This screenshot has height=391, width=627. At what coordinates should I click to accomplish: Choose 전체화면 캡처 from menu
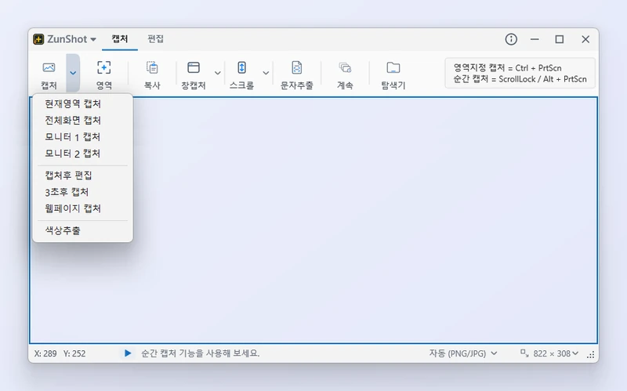(82, 121)
